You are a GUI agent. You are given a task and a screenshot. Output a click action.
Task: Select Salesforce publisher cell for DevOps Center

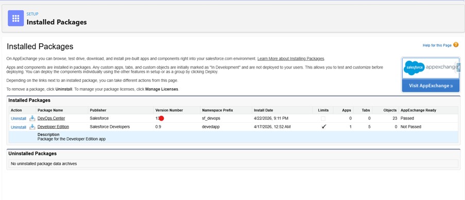pyautogui.click(x=99, y=118)
